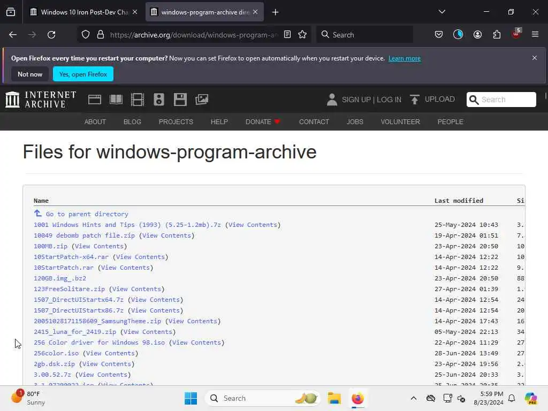Open the Learn more link
Image resolution: width=548 pixels, height=411 pixels.
405,58
